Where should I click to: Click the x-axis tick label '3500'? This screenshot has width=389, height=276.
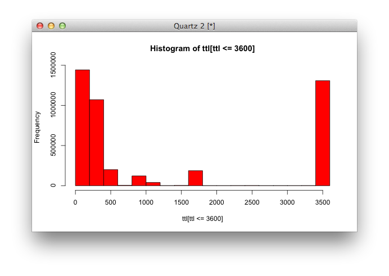point(323,202)
